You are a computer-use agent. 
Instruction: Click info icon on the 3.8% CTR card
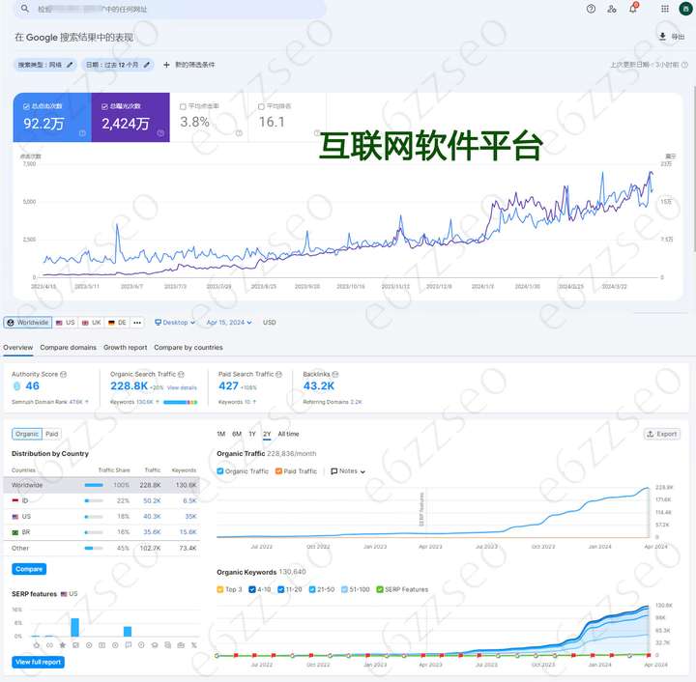239,133
